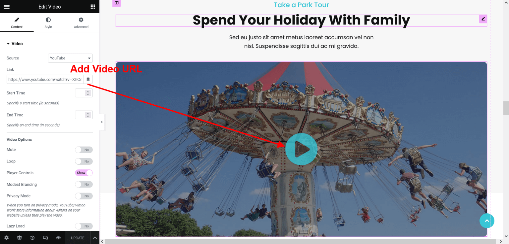Click the video Link URL field
This screenshot has width=509, height=244.
coord(45,79)
